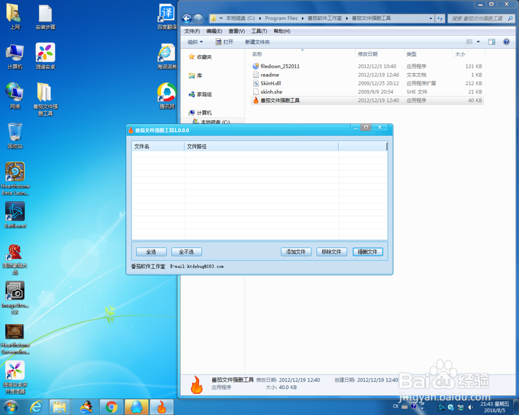Switch to the flame tool taskbar button

tap(161, 407)
